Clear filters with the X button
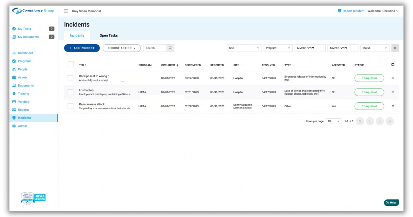413x217 pixels. [x=395, y=48]
